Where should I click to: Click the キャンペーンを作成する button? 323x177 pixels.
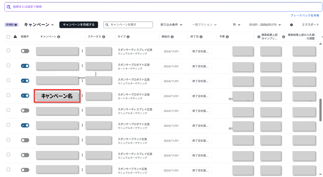click(x=79, y=25)
